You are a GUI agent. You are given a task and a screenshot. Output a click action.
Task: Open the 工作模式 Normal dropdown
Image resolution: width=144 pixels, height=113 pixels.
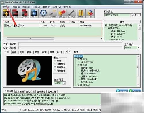[x=139, y=48]
